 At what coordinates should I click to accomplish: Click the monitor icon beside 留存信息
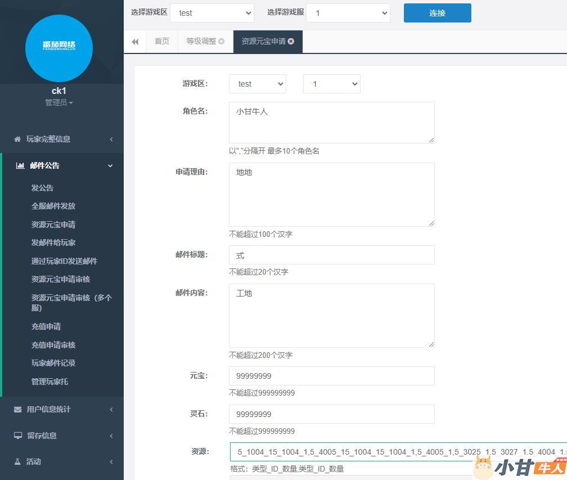[17, 436]
